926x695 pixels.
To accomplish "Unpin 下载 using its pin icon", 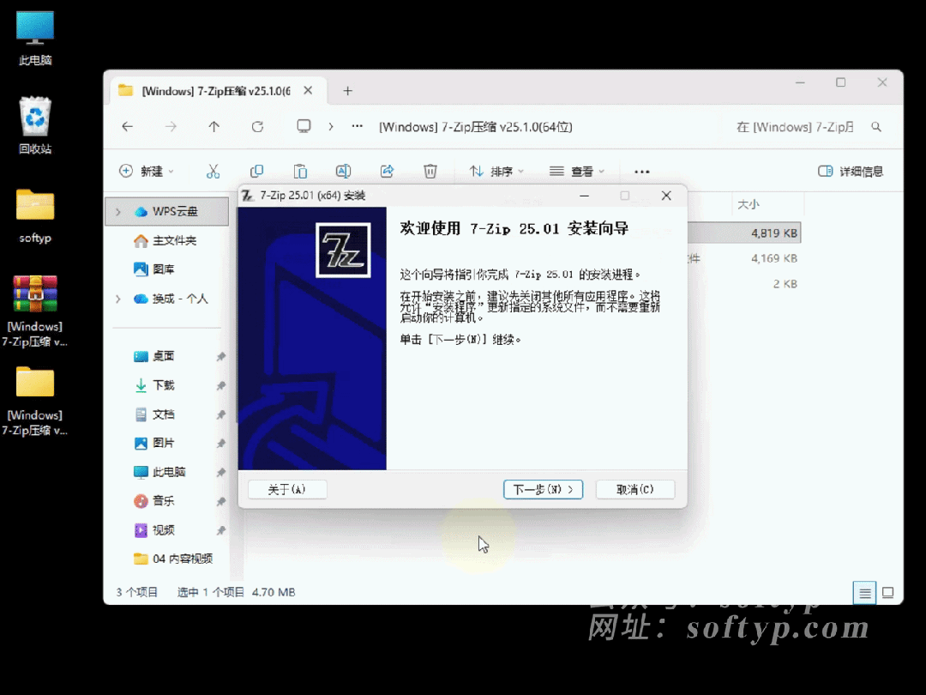I will tap(221, 385).
